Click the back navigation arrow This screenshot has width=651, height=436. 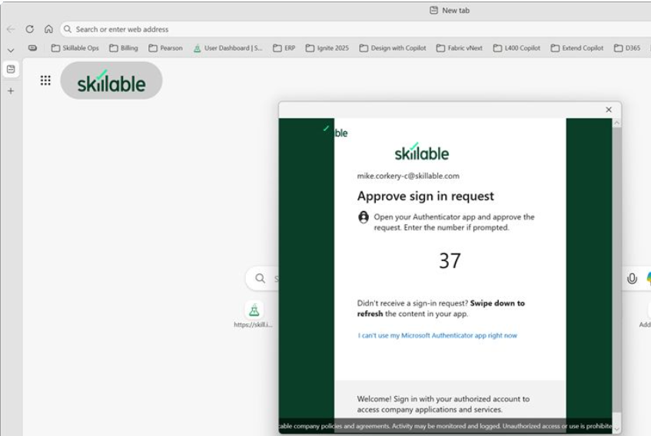11,29
